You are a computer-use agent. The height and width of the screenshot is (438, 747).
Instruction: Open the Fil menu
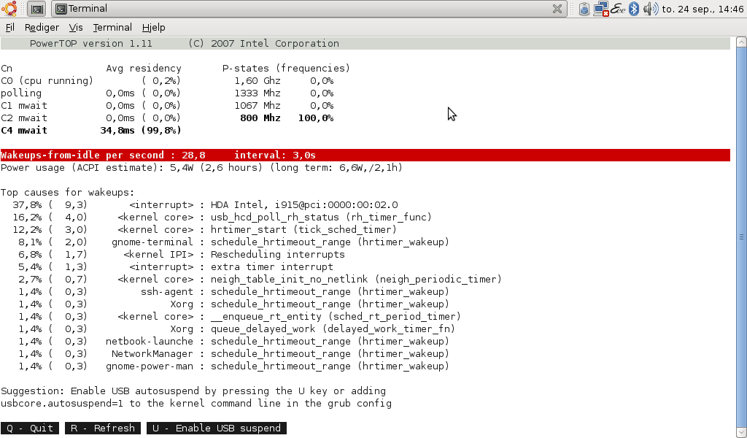[10, 27]
